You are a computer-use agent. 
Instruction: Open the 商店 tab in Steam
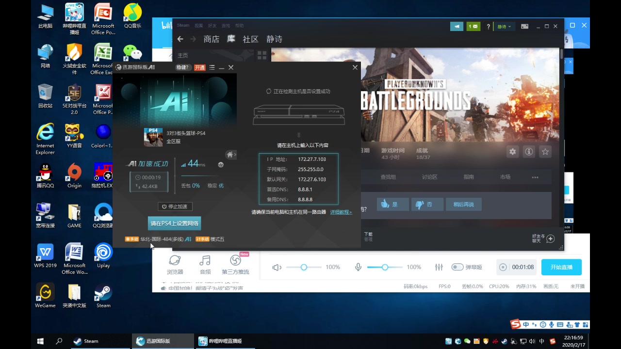coord(212,39)
